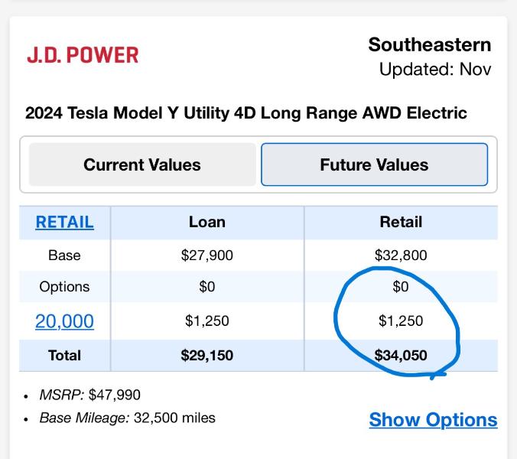Image resolution: width=517 pixels, height=459 pixels.
Task: Click the 20,000 mileage link
Action: click(x=65, y=321)
